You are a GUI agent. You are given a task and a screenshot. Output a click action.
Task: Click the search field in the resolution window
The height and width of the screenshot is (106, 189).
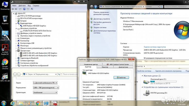70,74
